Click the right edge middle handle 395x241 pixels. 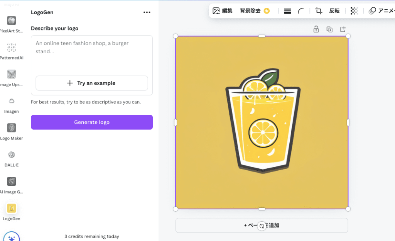[x=348, y=122]
